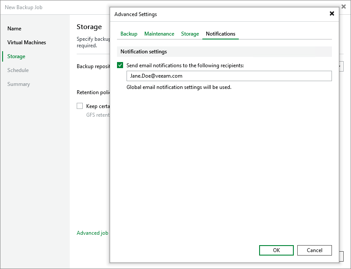Jump to the Schedule wizard step
Image resolution: width=351 pixels, height=269 pixels.
coord(18,70)
